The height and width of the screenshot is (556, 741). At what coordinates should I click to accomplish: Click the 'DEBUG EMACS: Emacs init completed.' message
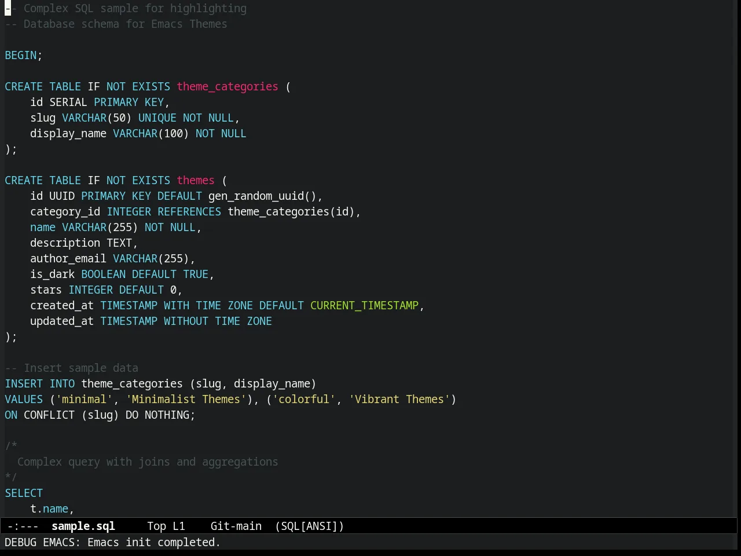pyautogui.click(x=112, y=542)
